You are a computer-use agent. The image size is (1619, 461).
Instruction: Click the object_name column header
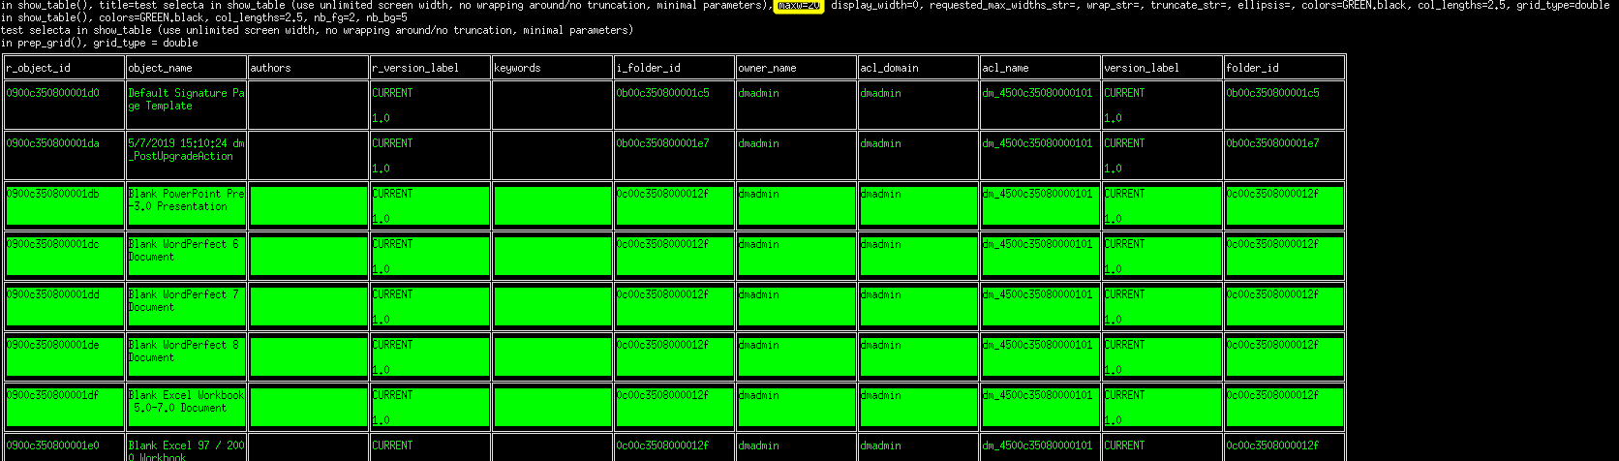click(187, 68)
